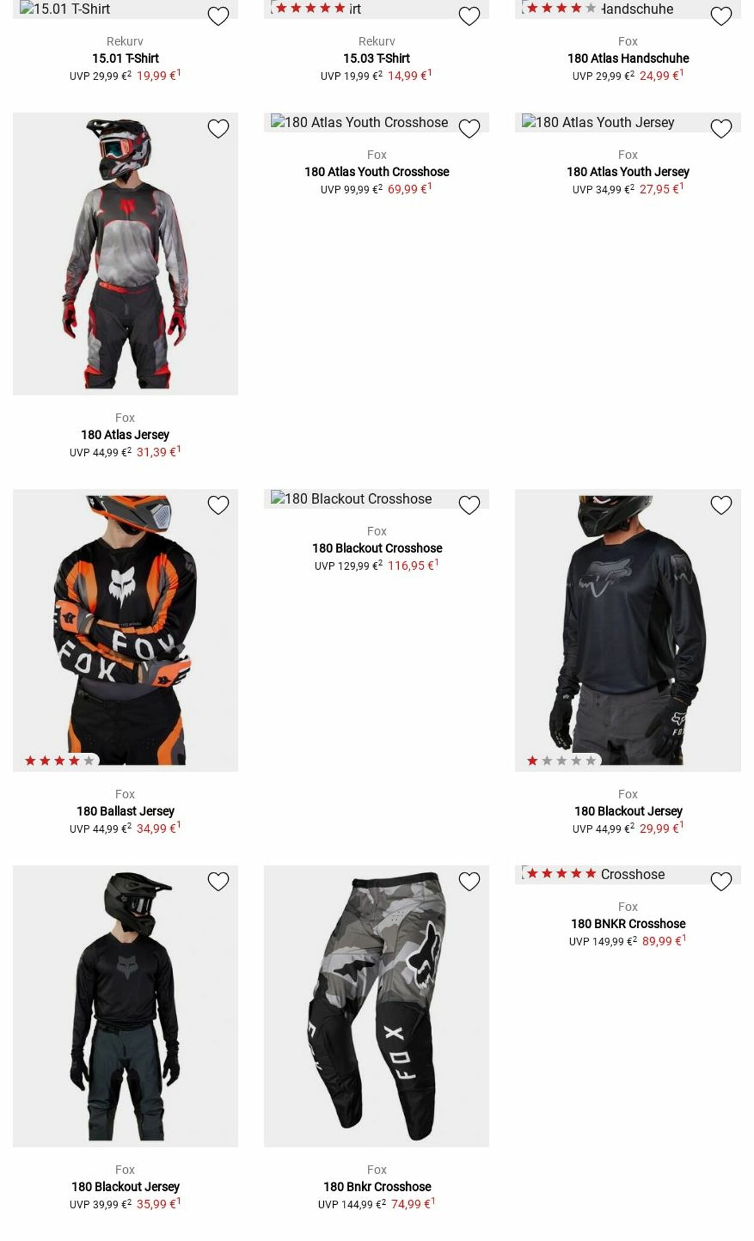Open 180 Blackout Crosshose product name link

[377, 548]
